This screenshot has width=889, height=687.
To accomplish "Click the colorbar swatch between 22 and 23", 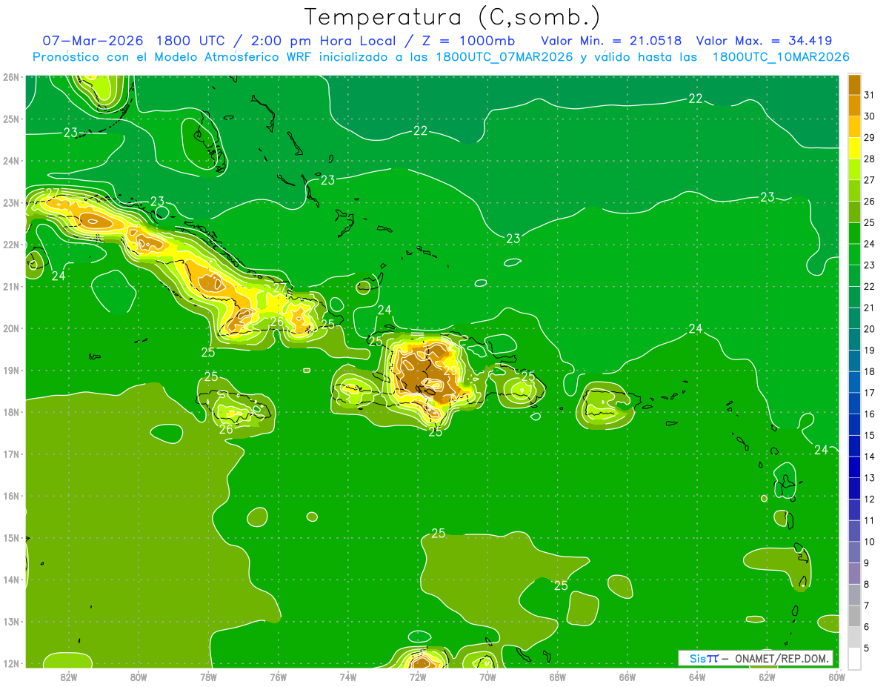I will pos(854,276).
